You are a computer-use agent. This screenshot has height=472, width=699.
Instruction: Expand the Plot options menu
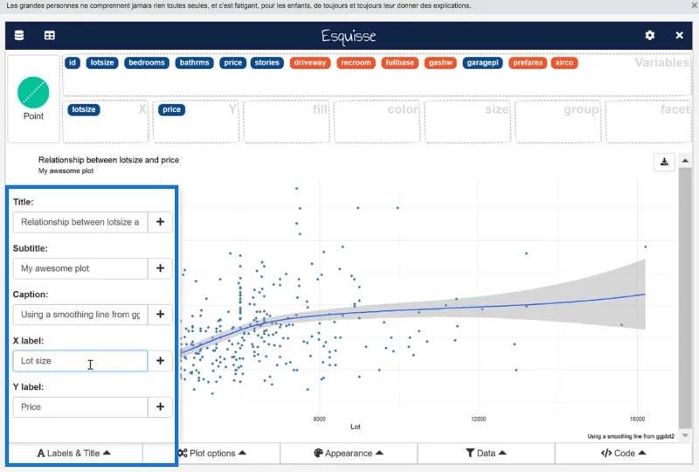pos(212,454)
